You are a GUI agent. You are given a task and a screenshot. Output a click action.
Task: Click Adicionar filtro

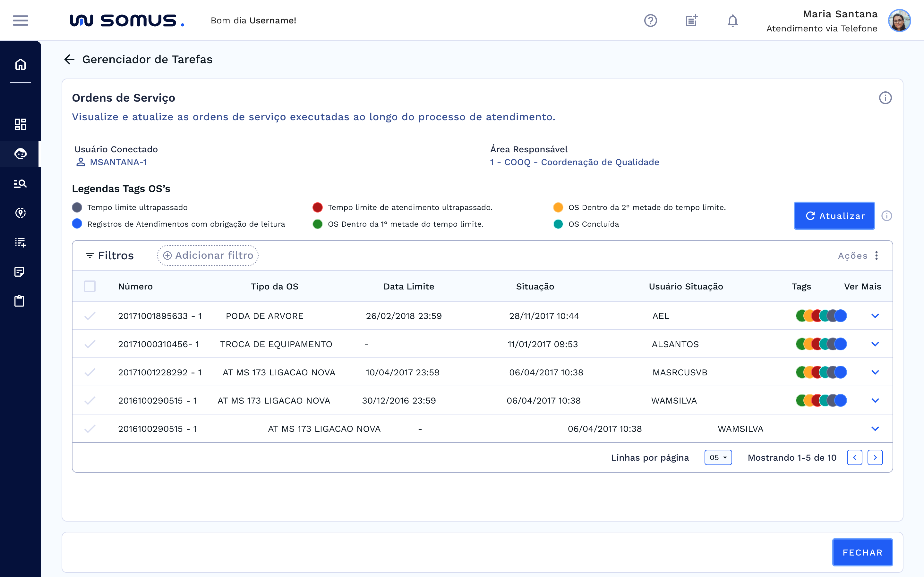click(208, 255)
